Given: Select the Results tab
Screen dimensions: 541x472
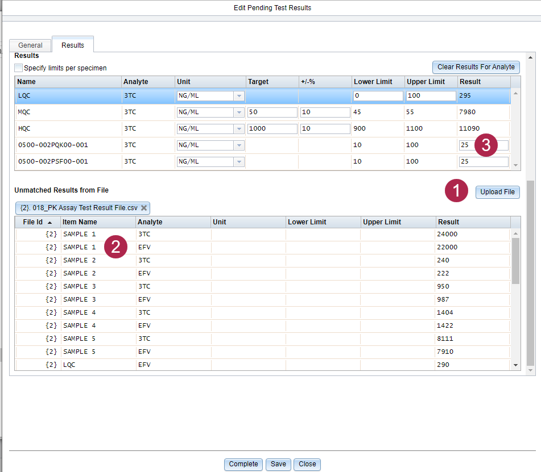Looking at the screenshot, I should click(x=73, y=45).
